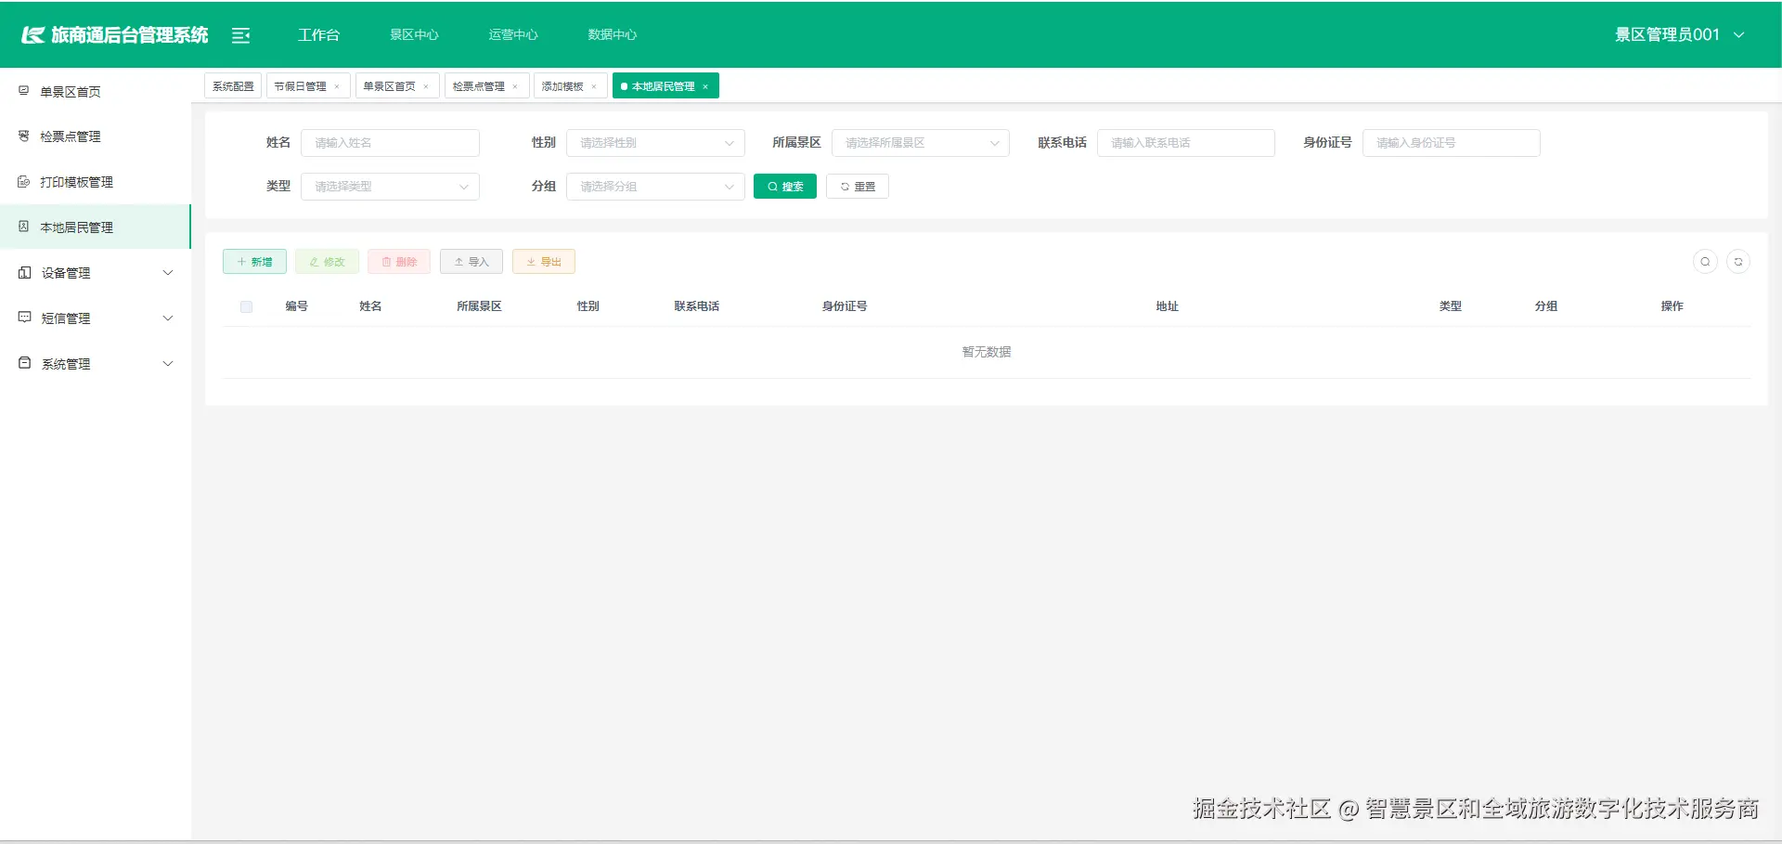
Task: Open the 数据中心 menu
Action: click(612, 34)
